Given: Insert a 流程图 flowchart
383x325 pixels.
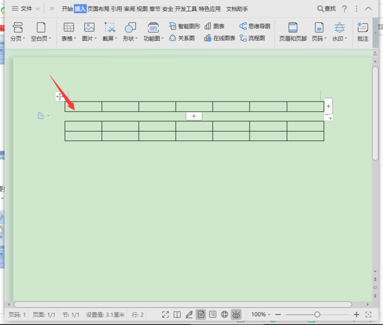Looking at the screenshot, I should (252, 38).
